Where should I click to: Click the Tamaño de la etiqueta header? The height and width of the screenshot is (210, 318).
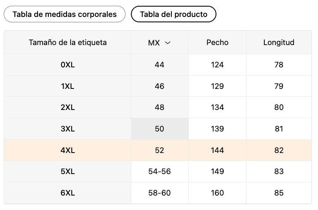[x=68, y=43]
